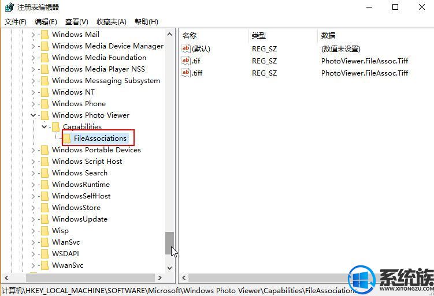Minimize the Registry Editor window
Screen dimensions: 434x296
[369, 7]
